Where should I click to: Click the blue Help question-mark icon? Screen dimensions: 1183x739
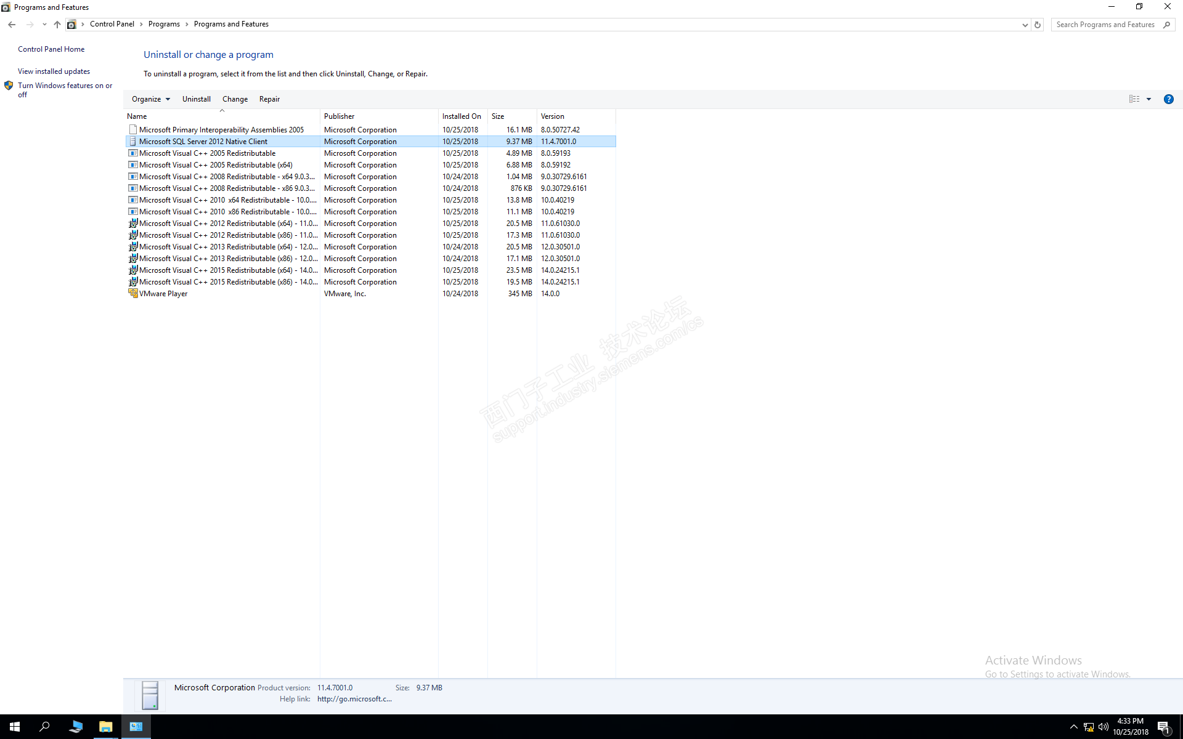click(1168, 99)
